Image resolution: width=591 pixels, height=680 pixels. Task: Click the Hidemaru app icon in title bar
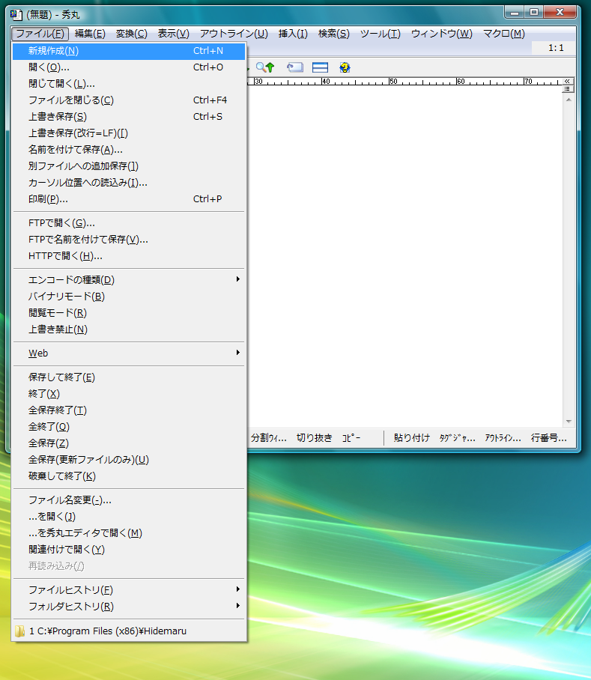[x=16, y=13]
